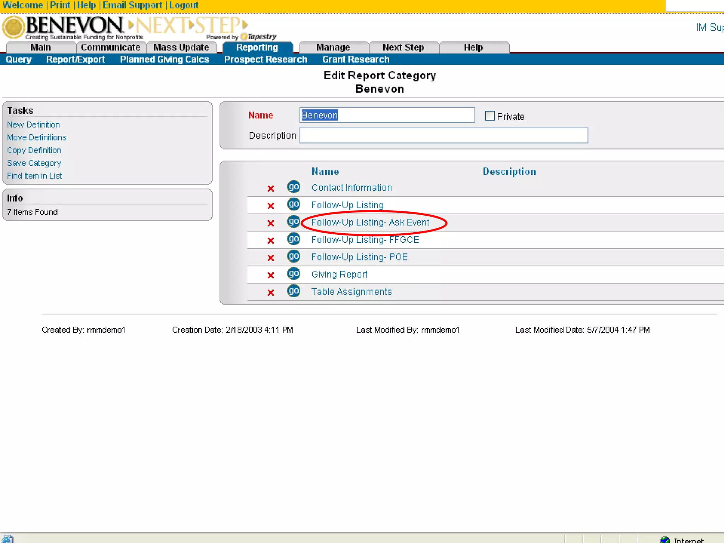Click the go icon beside Contact Information
The width and height of the screenshot is (724, 543).
point(293,187)
